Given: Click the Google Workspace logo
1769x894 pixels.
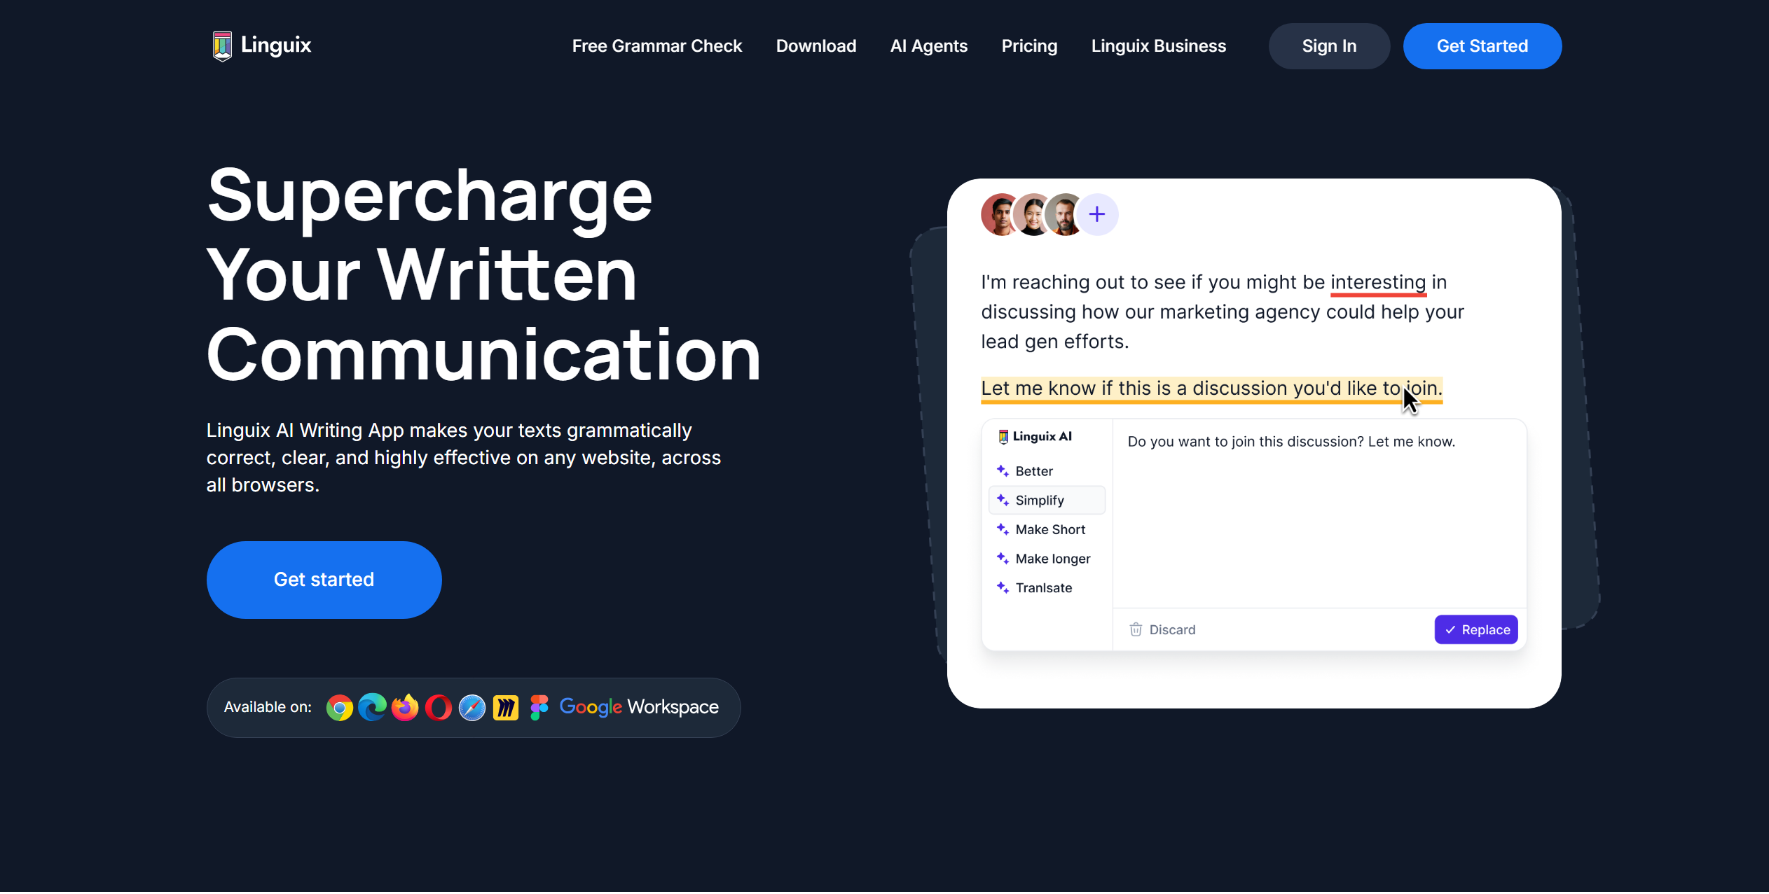Looking at the screenshot, I should 639,707.
